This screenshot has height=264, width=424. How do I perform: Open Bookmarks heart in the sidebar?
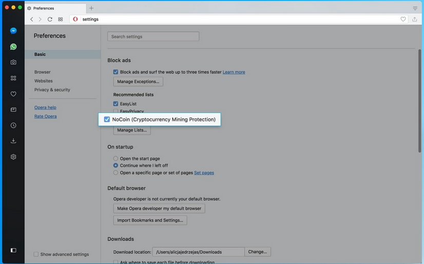click(x=13, y=94)
